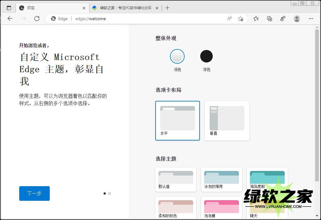Open the tab actions menu icon
Screen dimensions: 321x220
click(x=9, y=8)
